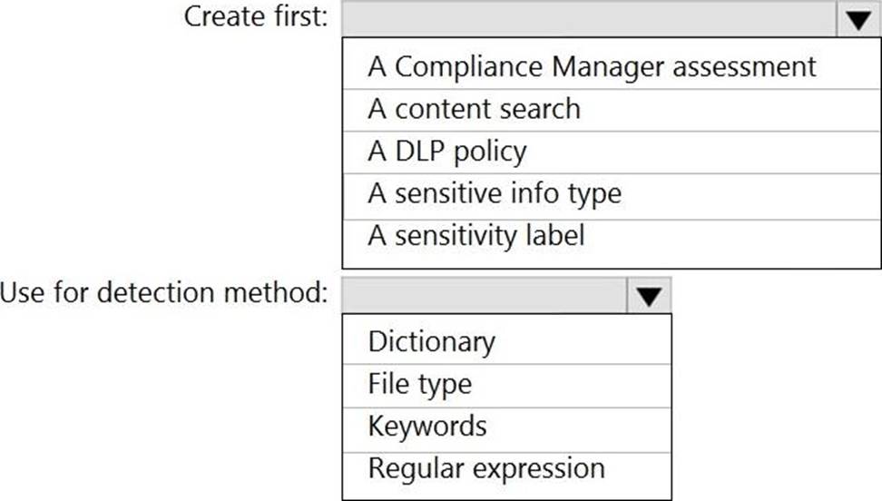Click the word type in File type option
882x501 pixels.
click(x=445, y=385)
